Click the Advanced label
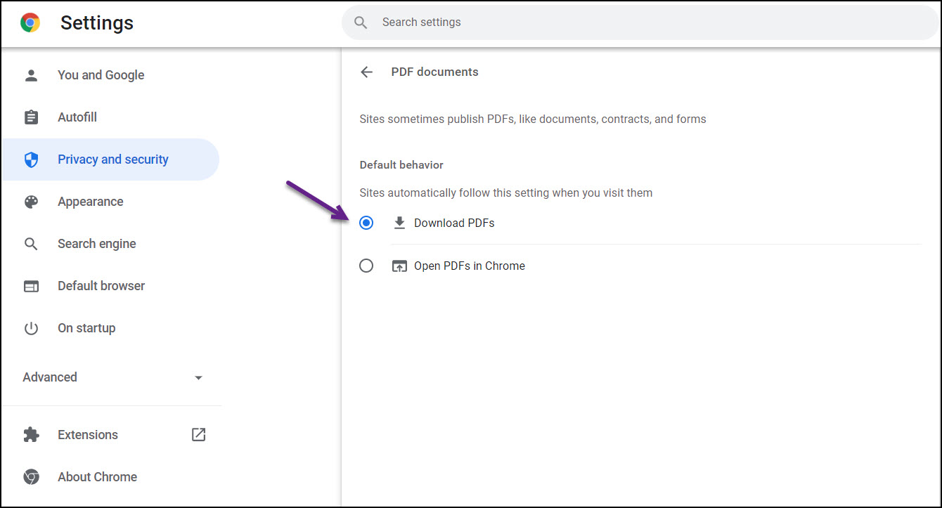The width and height of the screenshot is (942, 508). coord(50,377)
